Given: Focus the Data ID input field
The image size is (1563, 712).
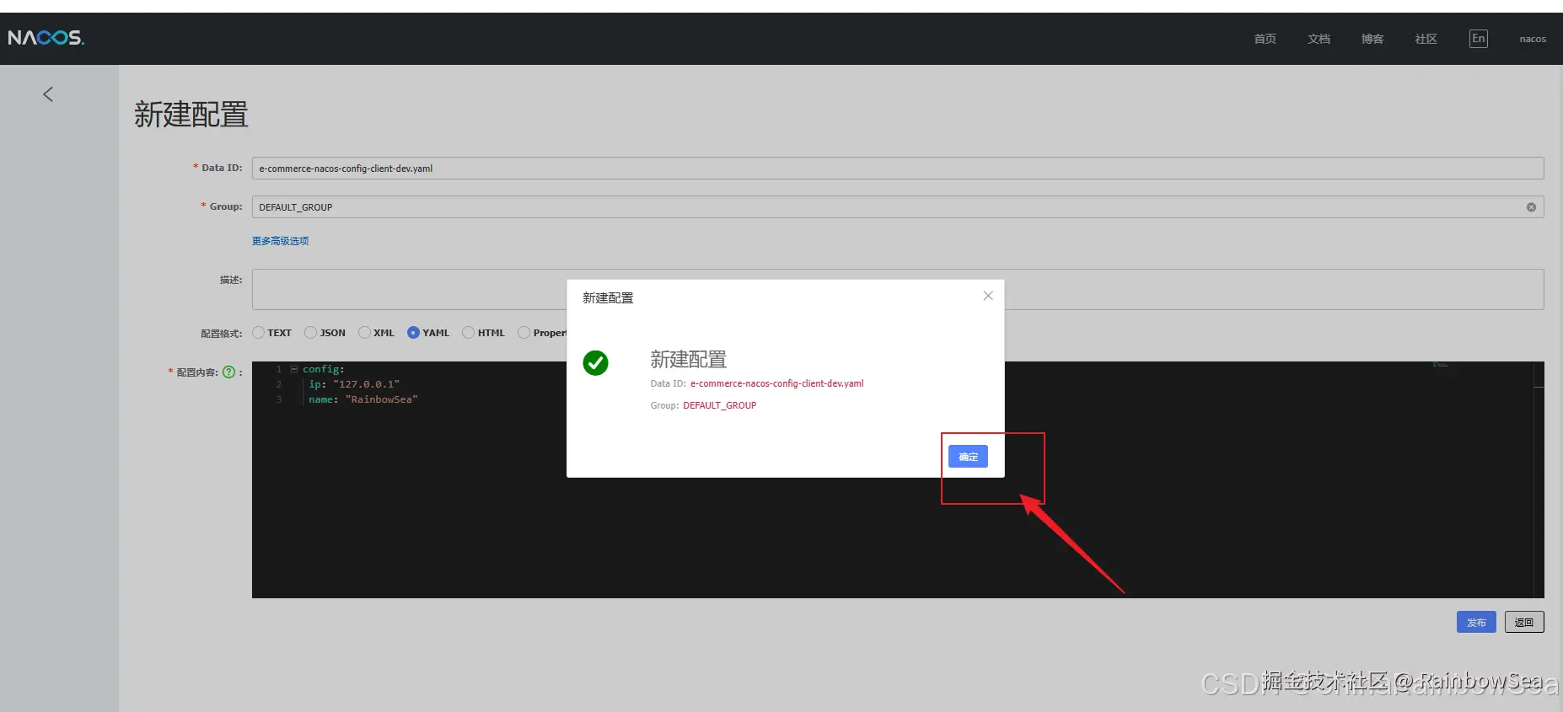Looking at the screenshot, I should click(x=898, y=169).
